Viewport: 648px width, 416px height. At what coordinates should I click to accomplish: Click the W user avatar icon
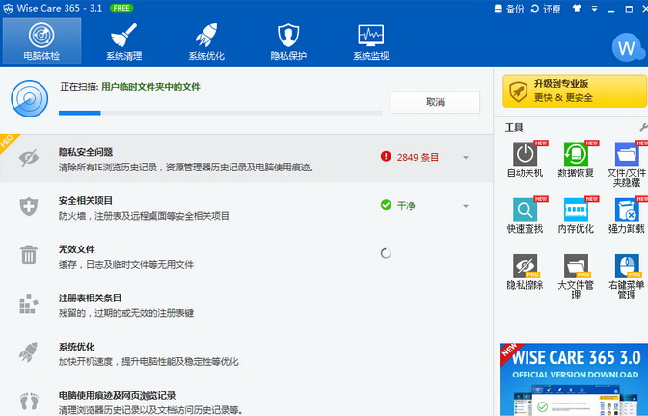coord(628,48)
